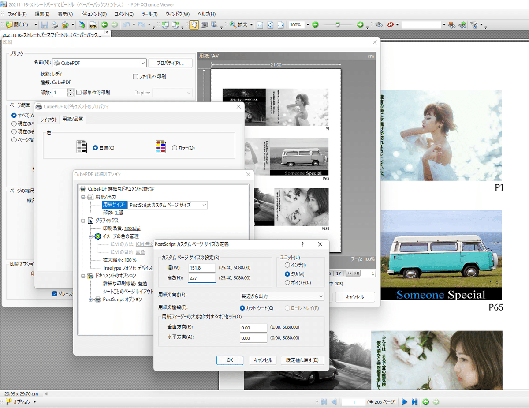Click the binoculars Find icon
529x408 pixels.
[378, 25]
